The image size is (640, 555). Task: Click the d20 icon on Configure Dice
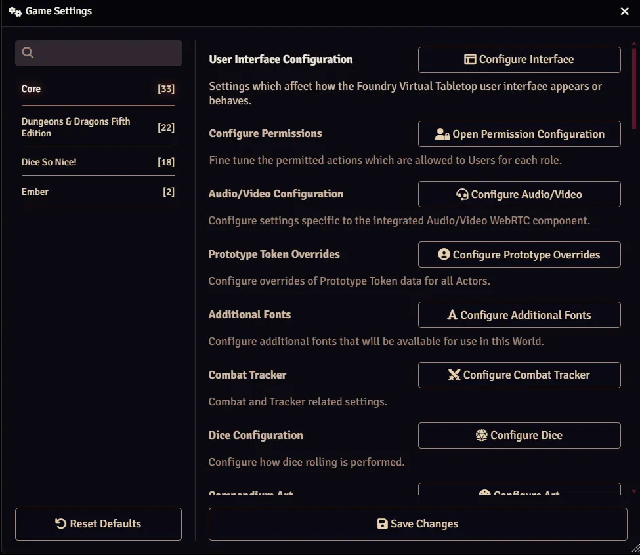[482, 435]
